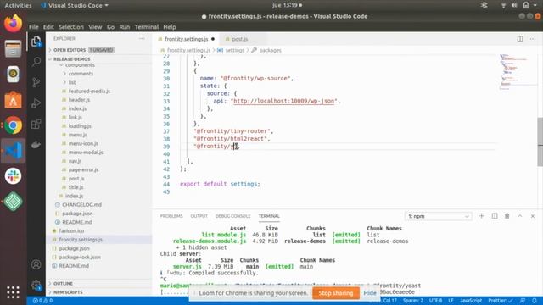This screenshot has height=305, width=543.
Task: Open the Run and Debug view
Action: (36, 103)
